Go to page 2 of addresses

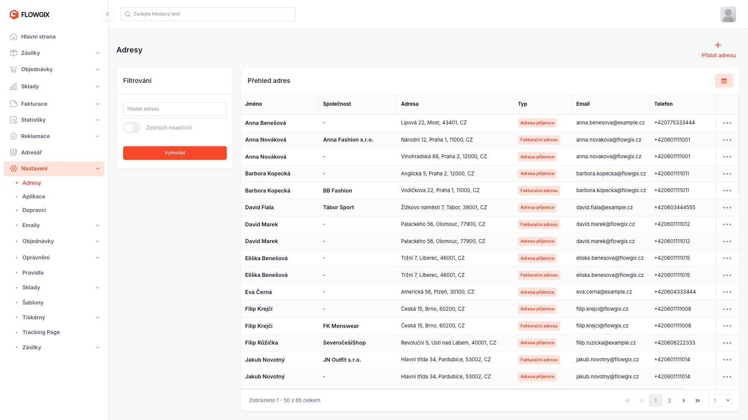pos(669,401)
